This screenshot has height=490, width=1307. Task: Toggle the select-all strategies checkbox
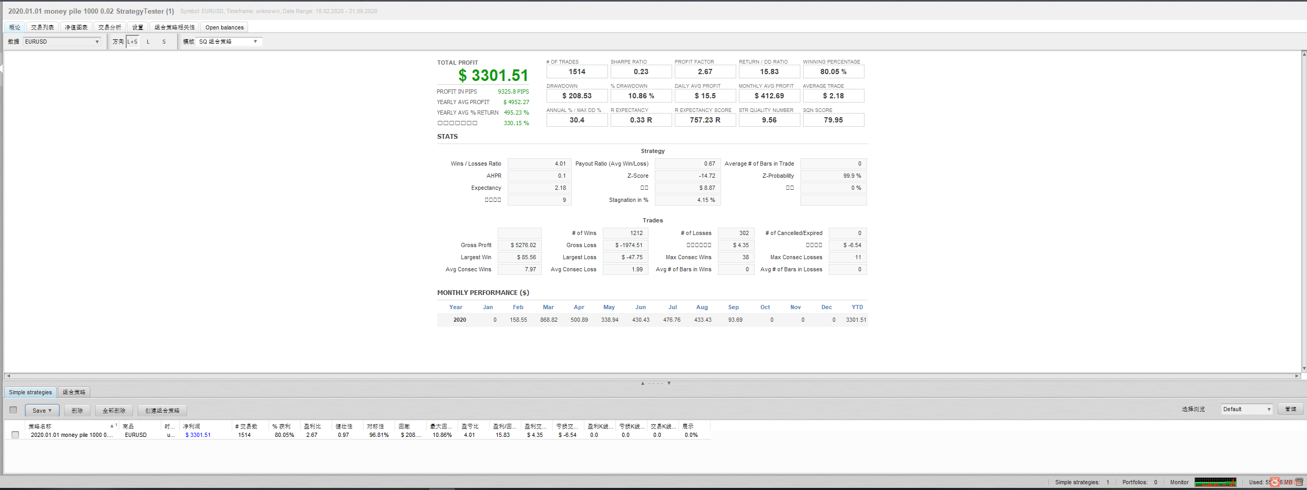[x=13, y=410]
